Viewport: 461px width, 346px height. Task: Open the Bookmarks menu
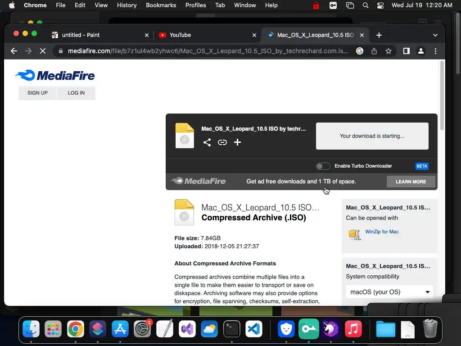(x=161, y=5)
